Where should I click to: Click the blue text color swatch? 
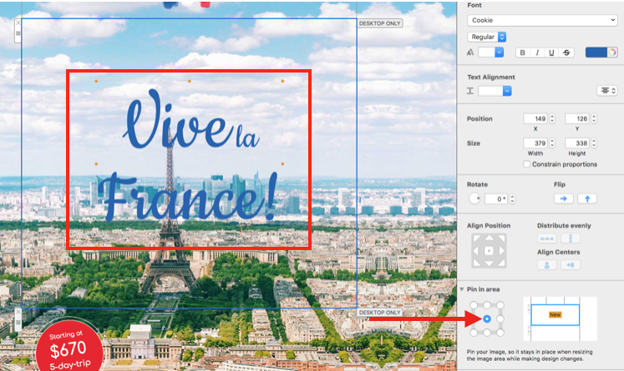point(596,53)
